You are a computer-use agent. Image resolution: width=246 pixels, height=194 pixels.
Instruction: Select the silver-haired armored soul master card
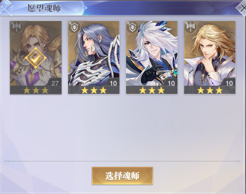(94, 57)
